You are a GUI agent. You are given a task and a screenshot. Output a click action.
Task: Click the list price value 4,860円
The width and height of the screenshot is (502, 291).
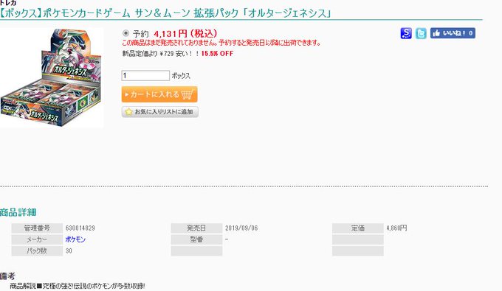(396, 228)
